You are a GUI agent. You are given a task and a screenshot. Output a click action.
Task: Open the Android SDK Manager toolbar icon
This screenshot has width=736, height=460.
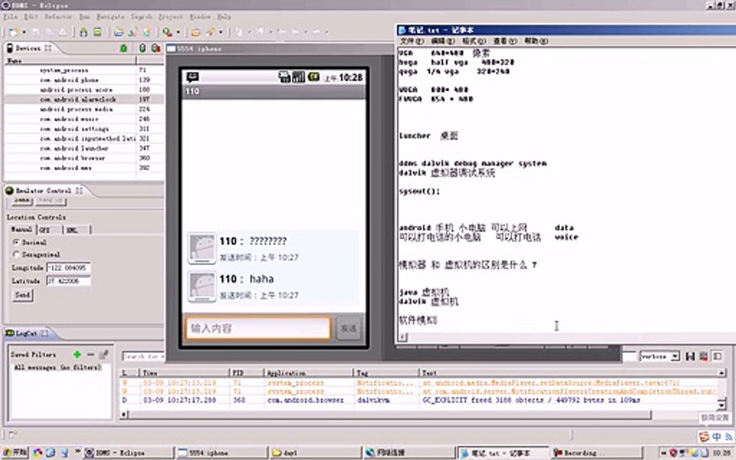click(x=84, y=32)
